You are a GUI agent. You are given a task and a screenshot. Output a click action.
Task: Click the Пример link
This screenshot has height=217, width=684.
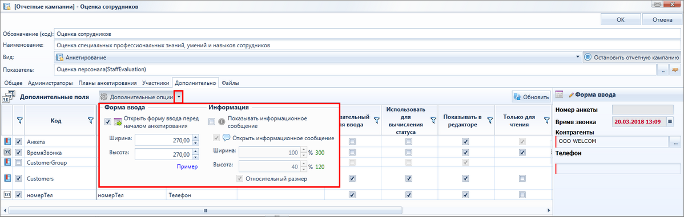pos(187,166)
